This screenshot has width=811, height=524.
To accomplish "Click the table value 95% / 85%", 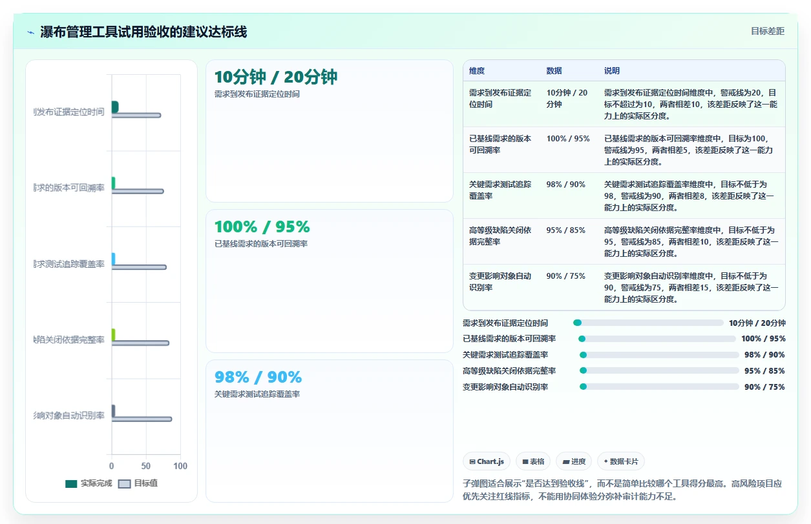I will tap(565, 230).
